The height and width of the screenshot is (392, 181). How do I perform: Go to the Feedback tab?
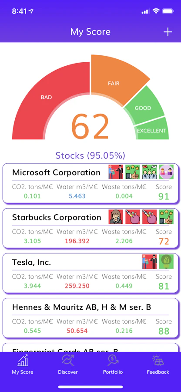[158, 365]
